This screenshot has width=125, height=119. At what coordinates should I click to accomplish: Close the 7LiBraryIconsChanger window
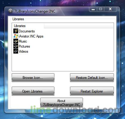click(x=110, y=9)
